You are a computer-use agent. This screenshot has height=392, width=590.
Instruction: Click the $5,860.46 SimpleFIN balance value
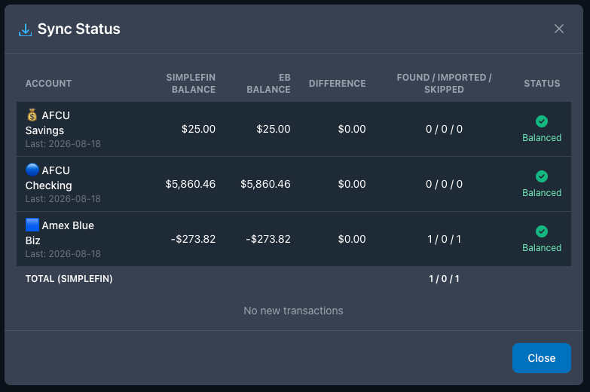pos(191,184)
